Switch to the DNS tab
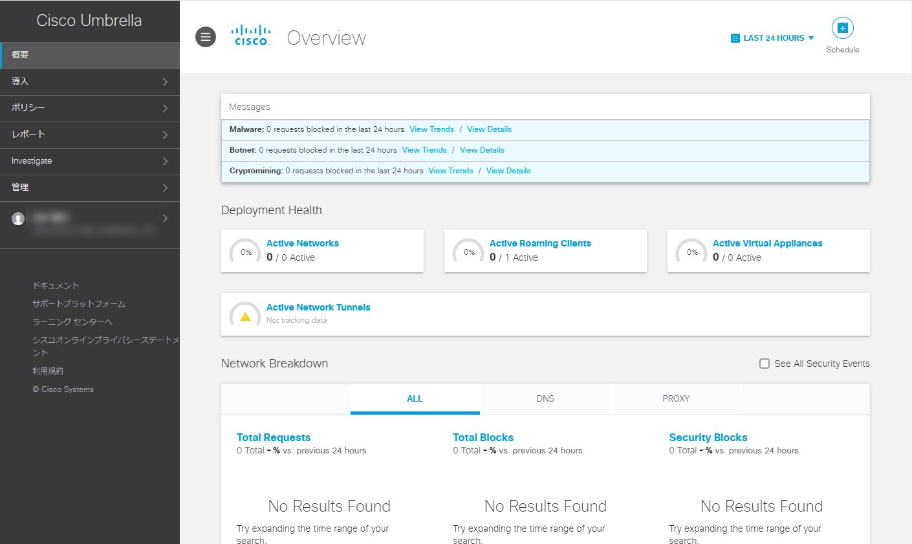The height and width of the screenshot is (544, 912). pyautogui.click(x=545, y=398)
